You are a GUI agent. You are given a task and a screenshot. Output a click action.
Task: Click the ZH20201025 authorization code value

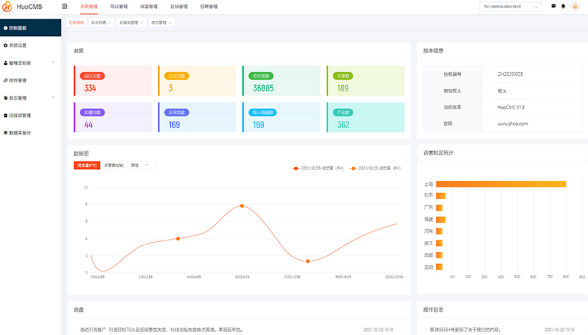pos(510,74)
